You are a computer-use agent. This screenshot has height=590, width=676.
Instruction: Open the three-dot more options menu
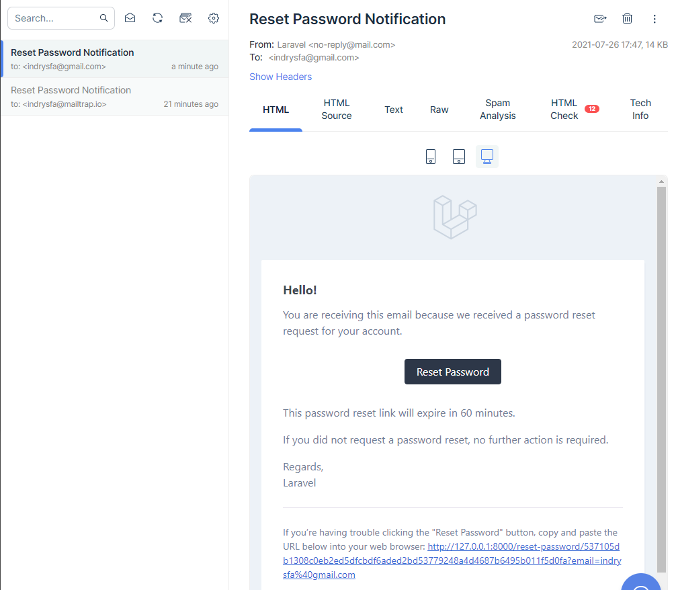654,19
